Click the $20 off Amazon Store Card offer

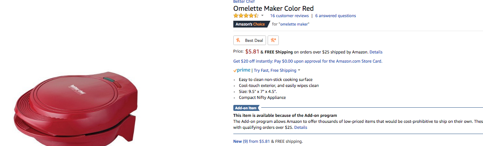(308, 61)
